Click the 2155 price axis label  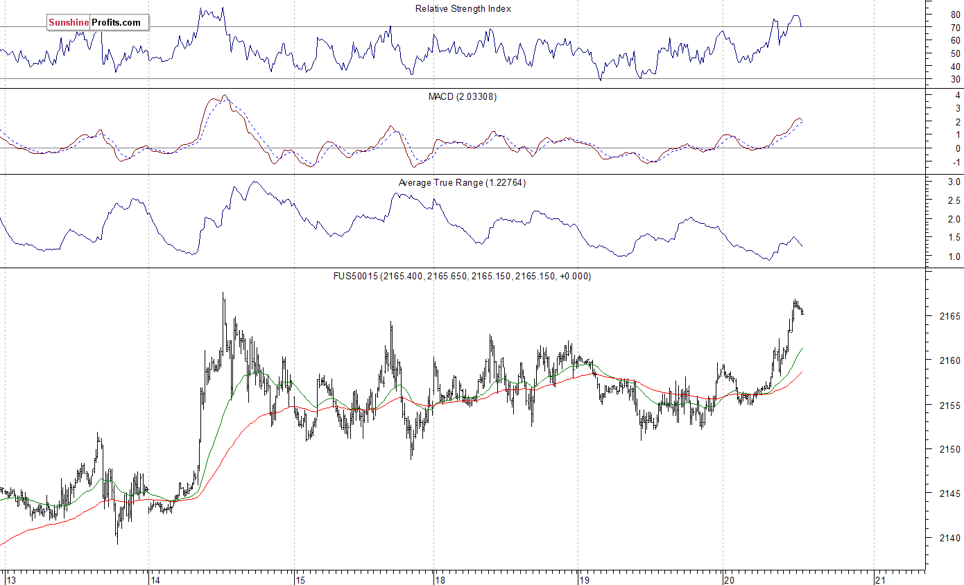[950, 405]
